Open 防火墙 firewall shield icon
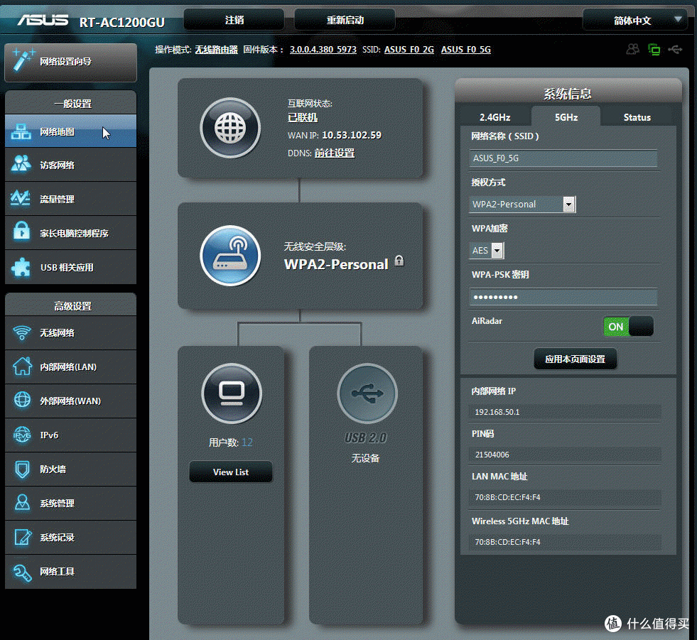 coord(22,469)
